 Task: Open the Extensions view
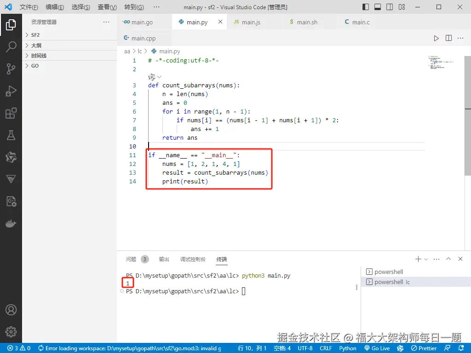(x=11, y=113)
